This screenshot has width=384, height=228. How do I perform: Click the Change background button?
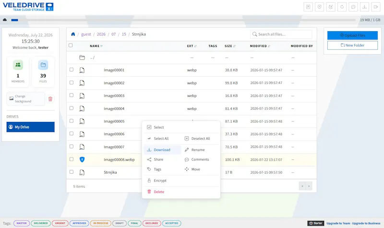point(26,99)
